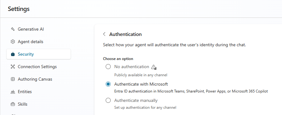Click the Security lock bag icon

coord(13,54)
